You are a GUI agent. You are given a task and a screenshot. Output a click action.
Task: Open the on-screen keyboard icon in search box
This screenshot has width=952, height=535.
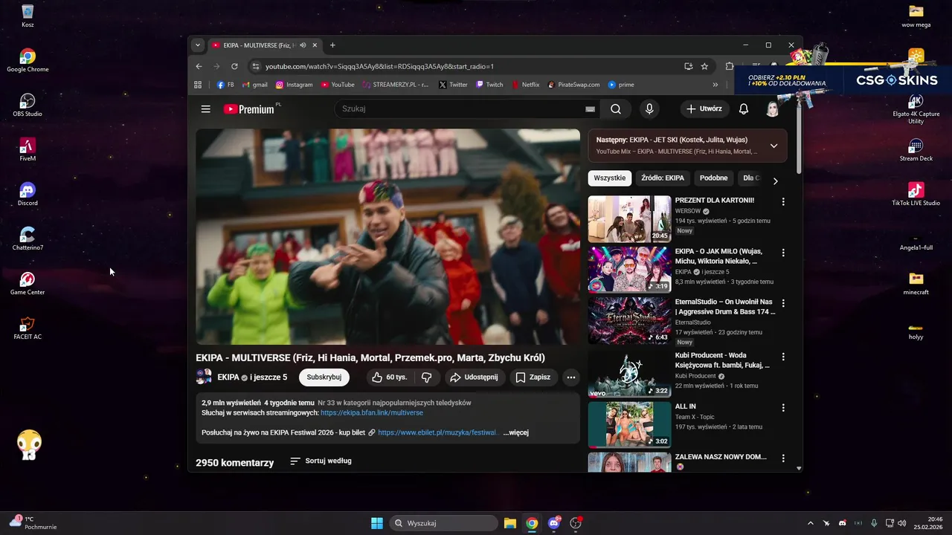[590, 109]
